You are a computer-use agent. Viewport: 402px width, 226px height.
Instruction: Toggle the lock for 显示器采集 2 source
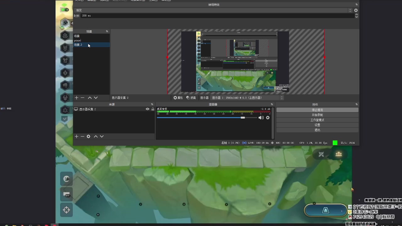[x=153, y=109]
